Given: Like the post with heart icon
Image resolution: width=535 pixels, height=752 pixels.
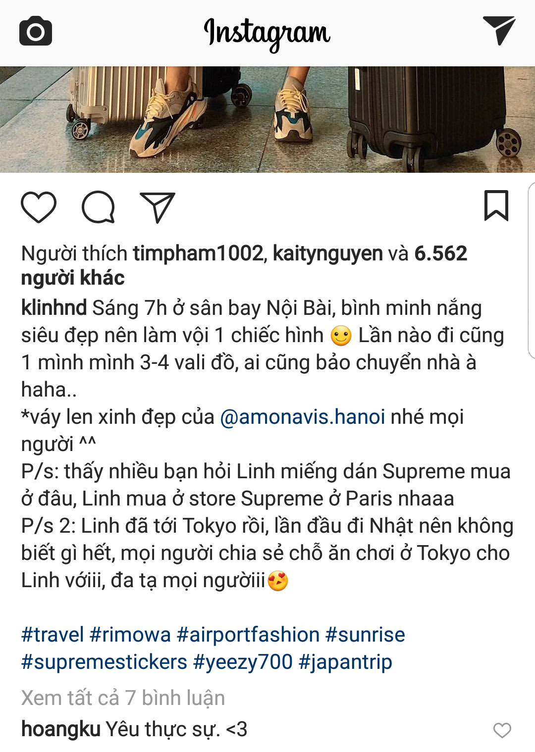Looking at the screenshot, I should tap(39, 206).
